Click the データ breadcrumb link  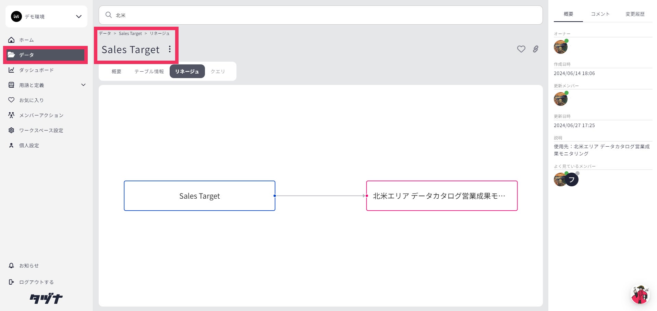point(105,34)
